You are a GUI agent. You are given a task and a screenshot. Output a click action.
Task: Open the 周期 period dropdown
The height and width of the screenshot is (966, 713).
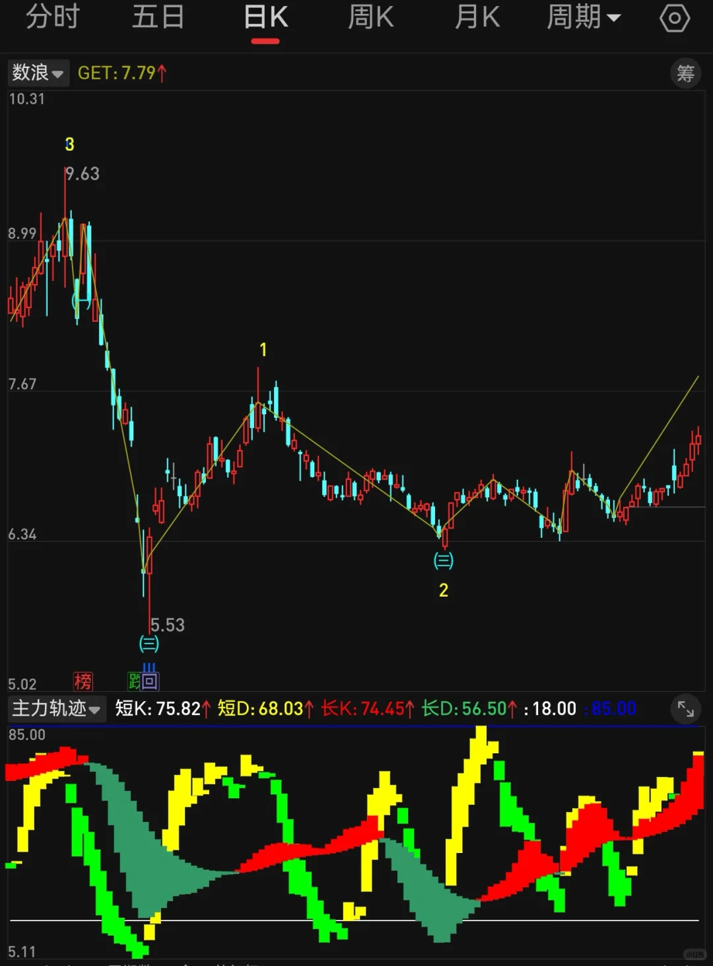click(584, 17)
